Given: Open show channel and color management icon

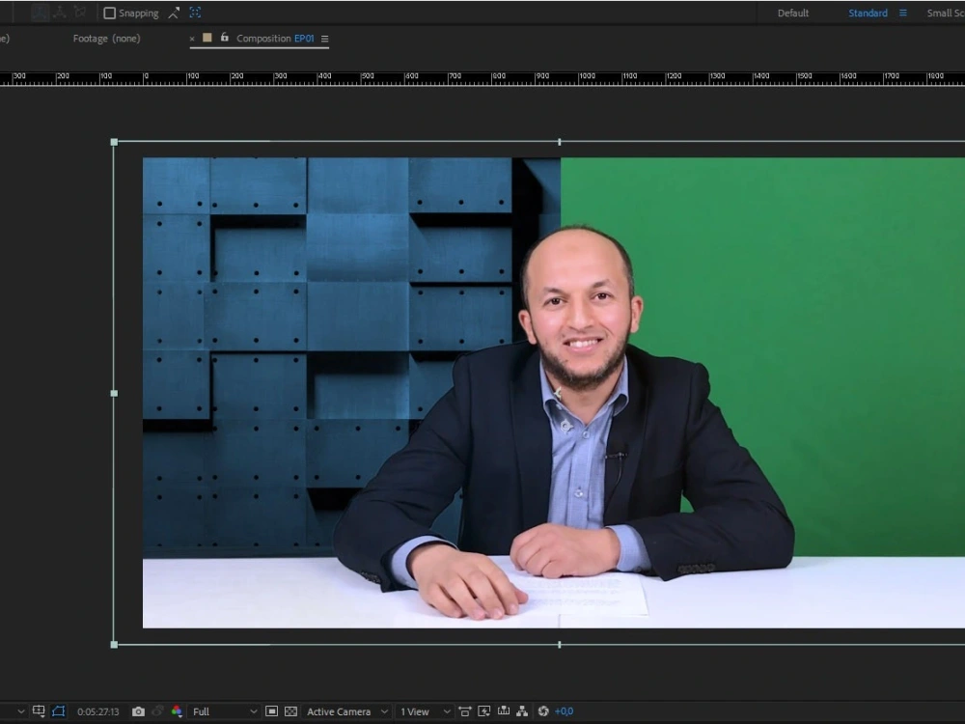Looking at the screenshot, I should coord(177,711).
